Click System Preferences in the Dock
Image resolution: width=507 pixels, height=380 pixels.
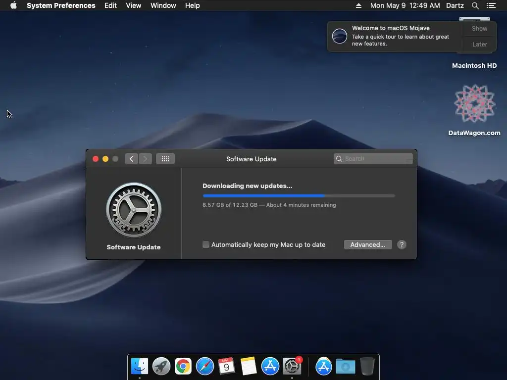pos(292,366)
